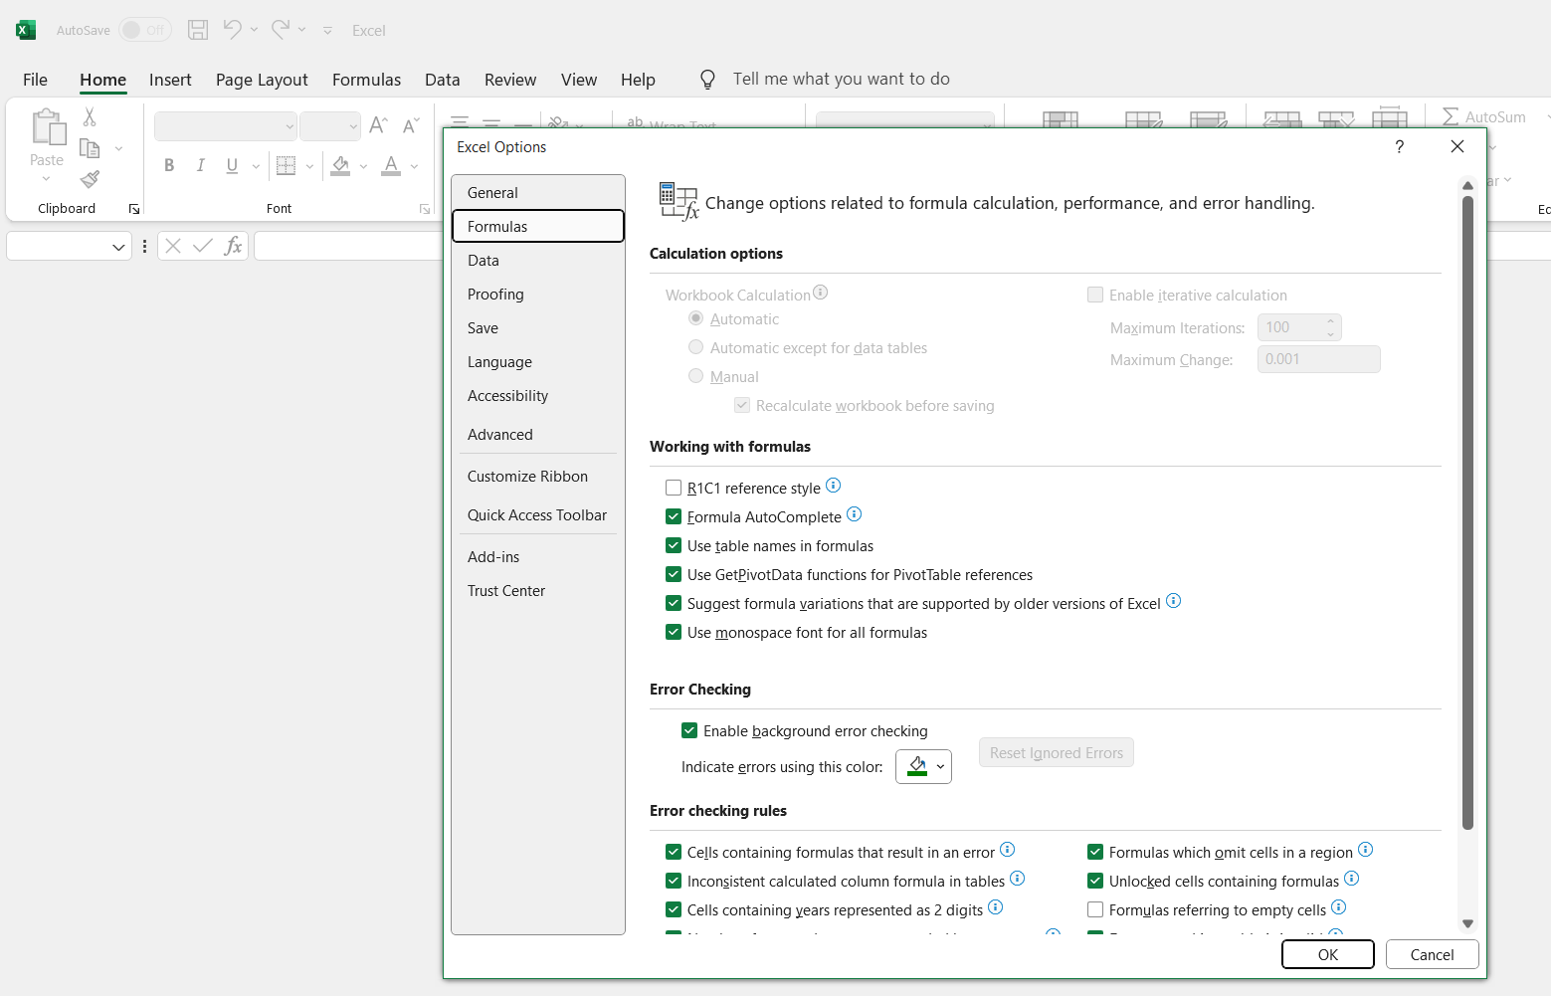Expand the Underline style arrow

(256, 166)
